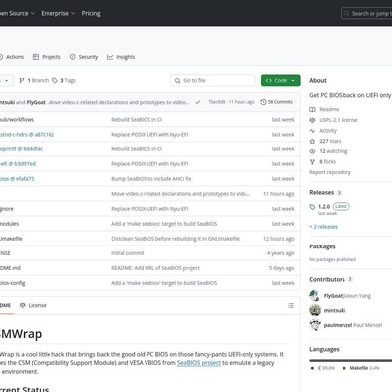Open the bios @ efafa75 submodule
The image size is (392, 392).
click(x=17, y=179)
